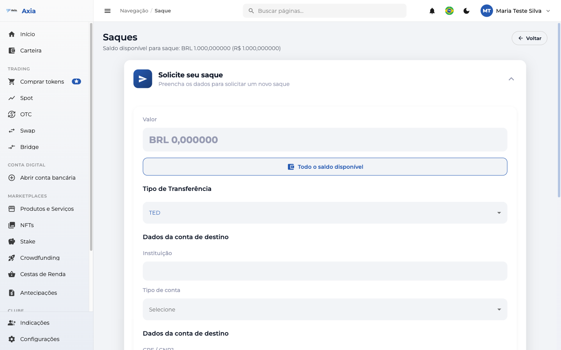
Task: Click the NFTs gallery icon
Action: coord(12,225)
